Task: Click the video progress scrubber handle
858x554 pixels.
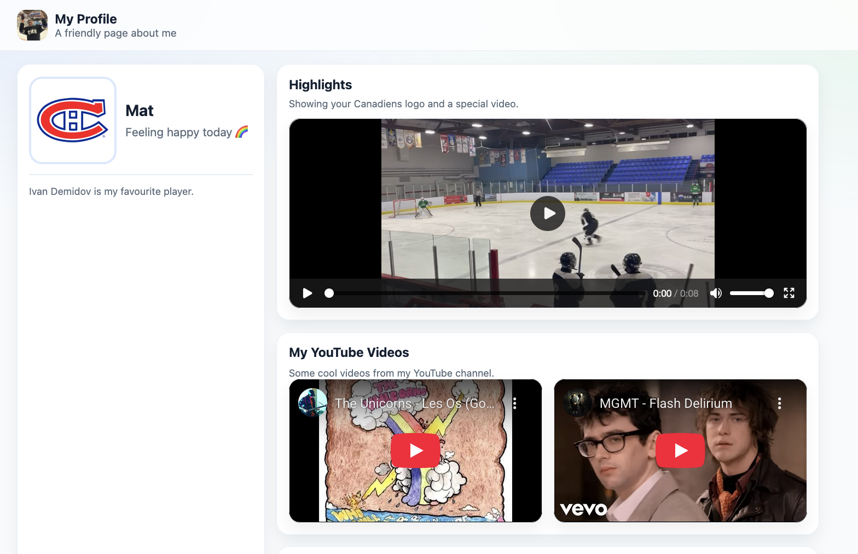Action: 329,293
